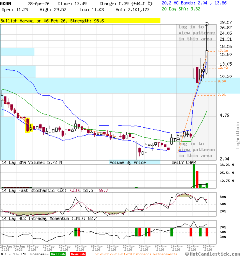
Task: Click the yellow-highlighted candle on 06-Feb-26
Action: 28,125
